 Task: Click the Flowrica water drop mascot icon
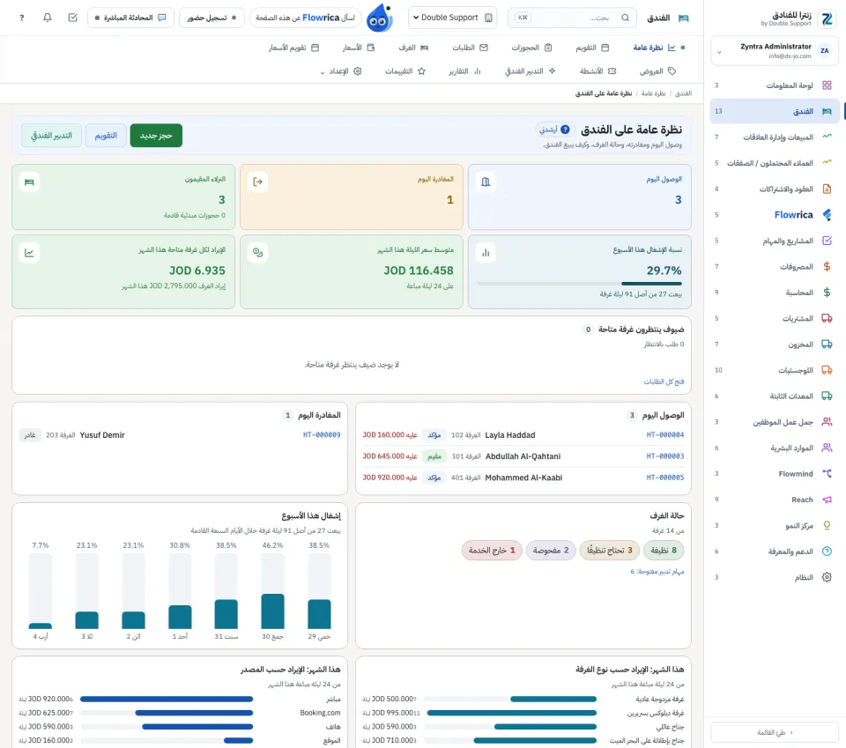379,18
